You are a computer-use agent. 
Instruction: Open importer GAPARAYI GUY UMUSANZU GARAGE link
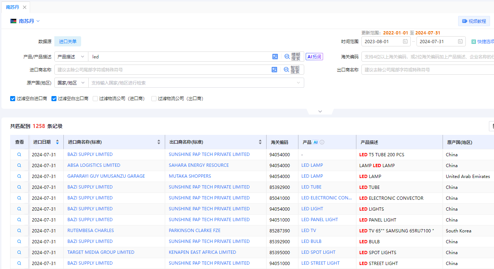coord(106,176)
